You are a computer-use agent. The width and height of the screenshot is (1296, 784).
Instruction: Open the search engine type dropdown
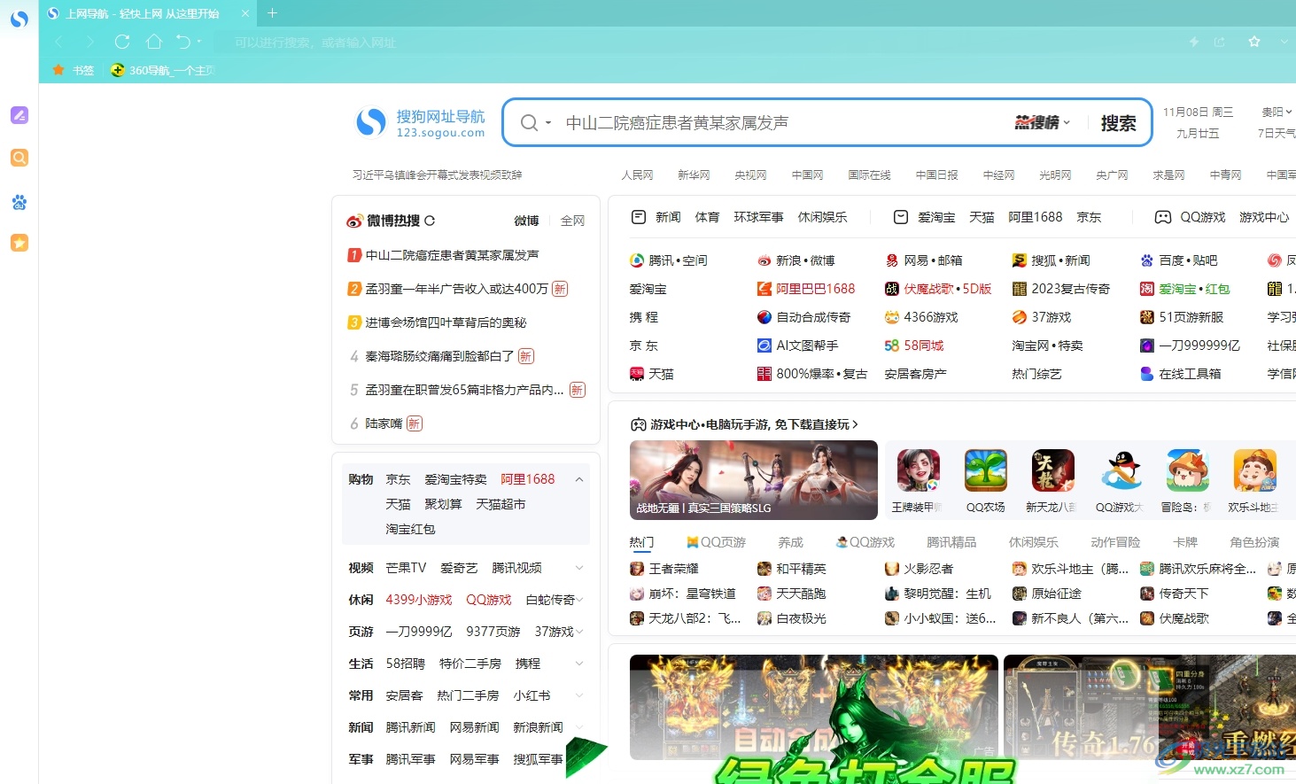point(536,122)
